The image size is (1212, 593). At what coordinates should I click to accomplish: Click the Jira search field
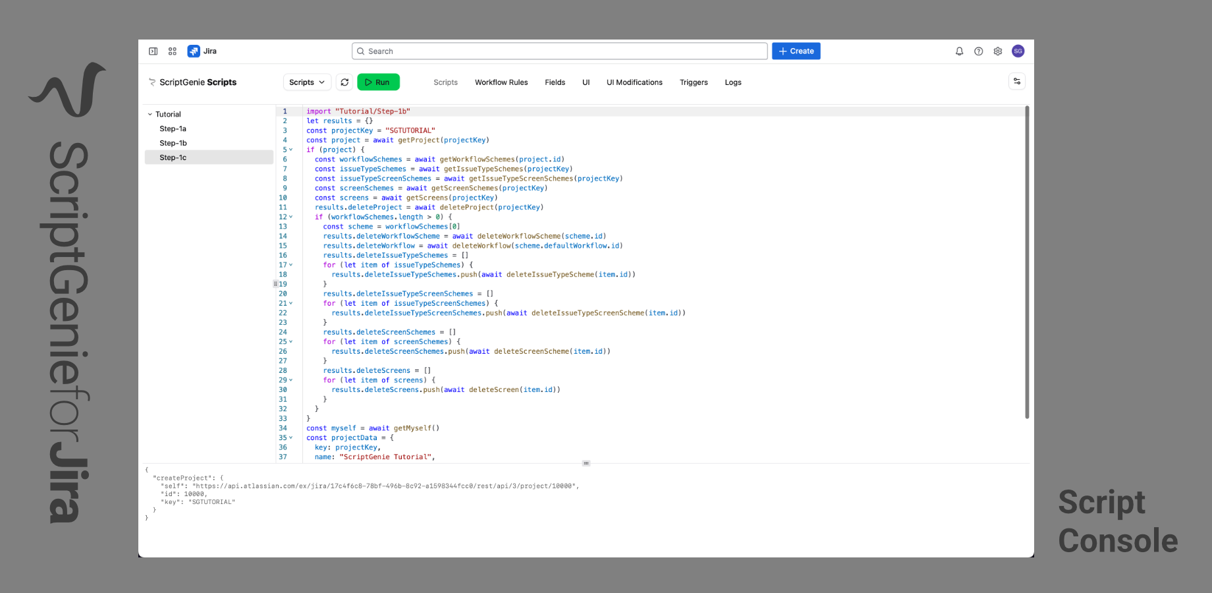click(x=560, y=51)
